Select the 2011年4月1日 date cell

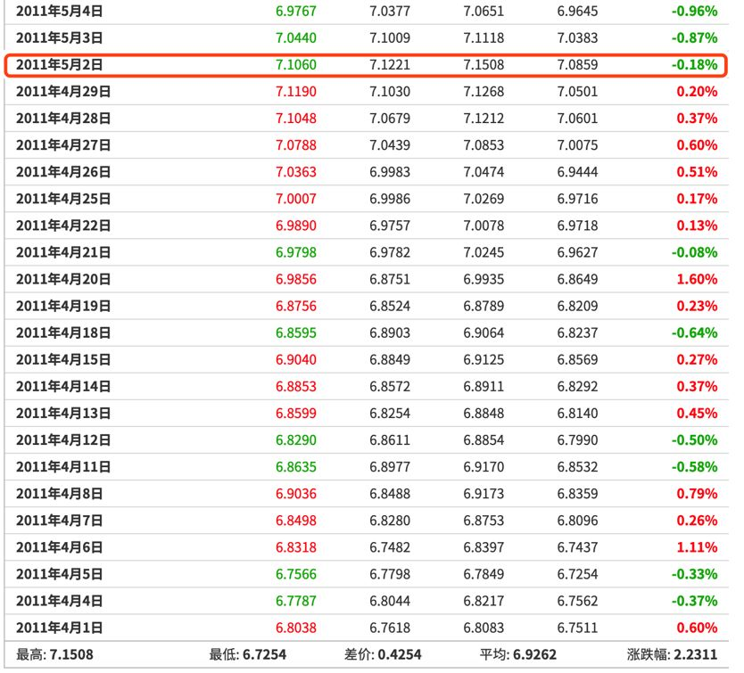[x=60, y=628]
